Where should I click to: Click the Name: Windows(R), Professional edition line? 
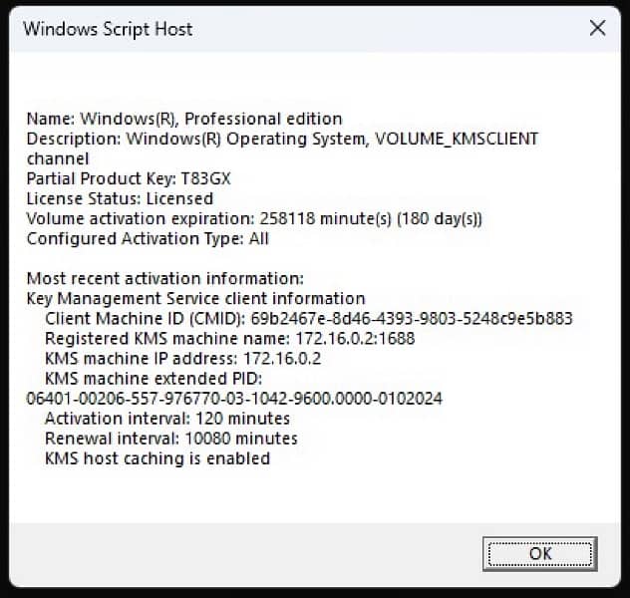click(x=184, y=119)
